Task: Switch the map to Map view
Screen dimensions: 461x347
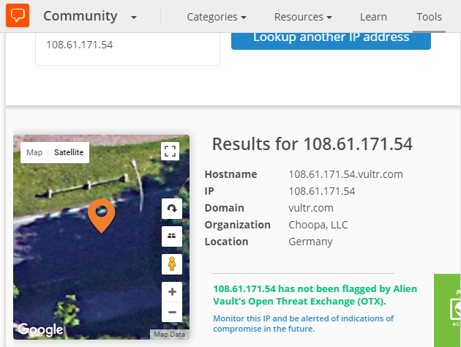Action: [34, 152]
